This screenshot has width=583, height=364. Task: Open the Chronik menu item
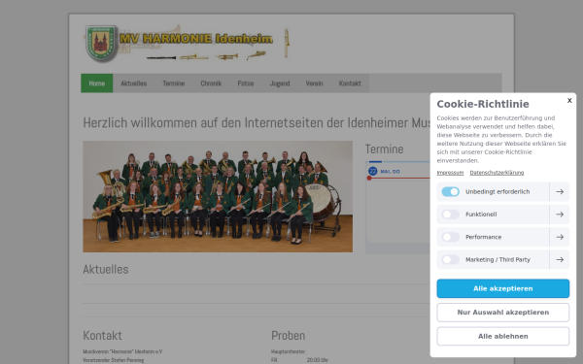[x=211, y=83]
